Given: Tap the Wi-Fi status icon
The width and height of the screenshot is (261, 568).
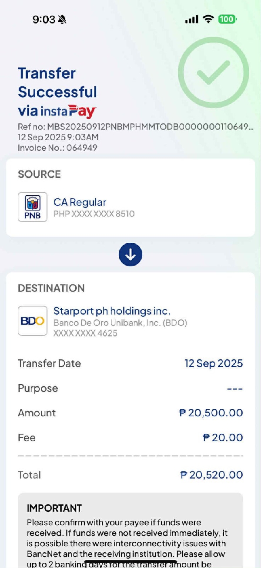Looking at the screenshot, I should coord(208,19).
